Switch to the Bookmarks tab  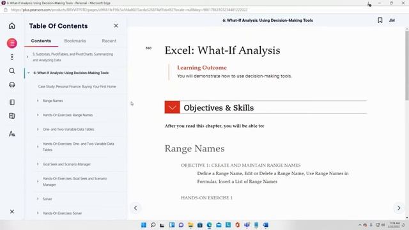[x=75, y=41]
